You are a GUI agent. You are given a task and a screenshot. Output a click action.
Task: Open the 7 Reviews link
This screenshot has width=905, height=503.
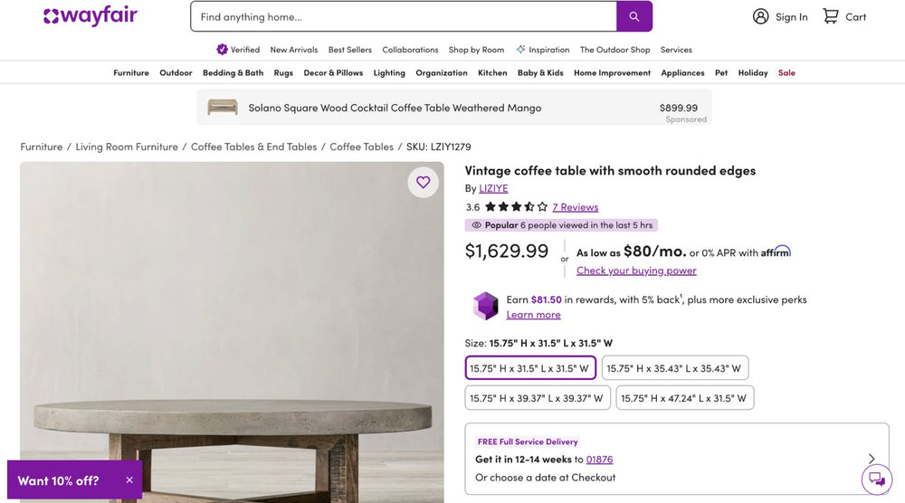(576, 207)
